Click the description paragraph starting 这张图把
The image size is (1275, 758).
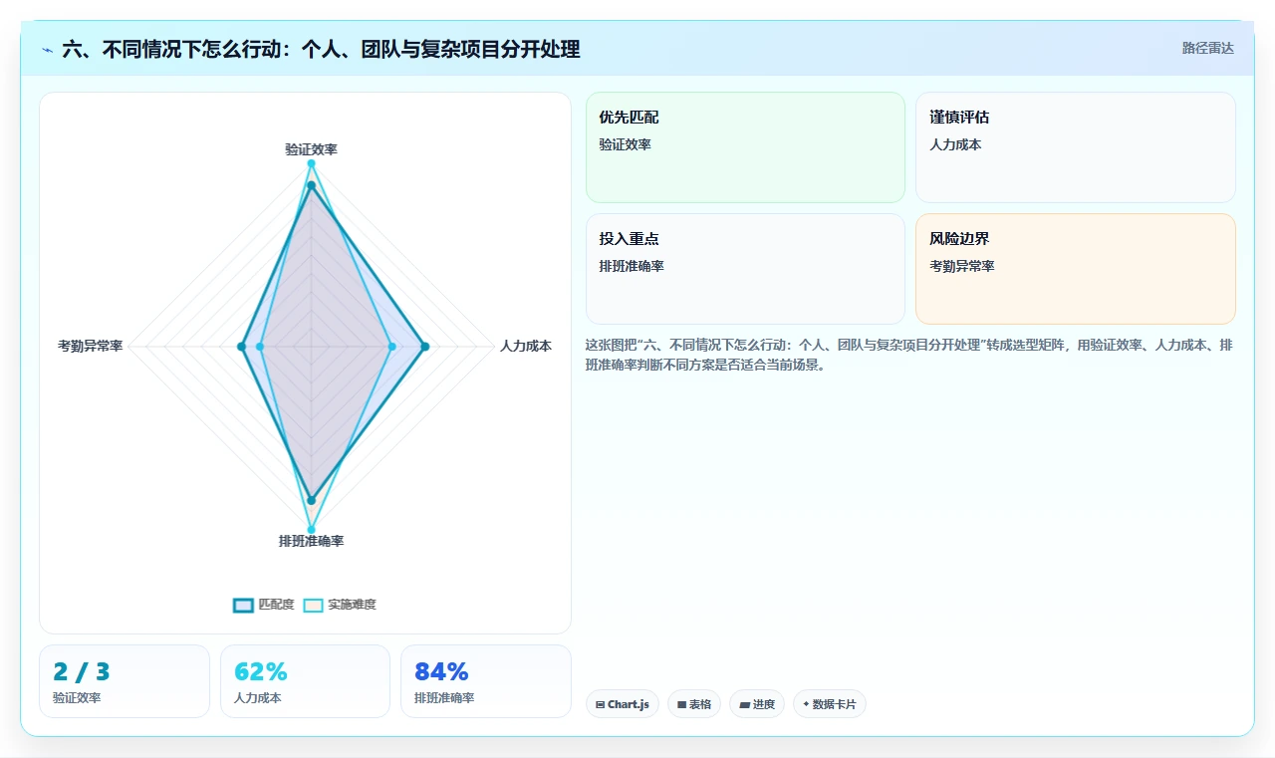coord(909,355)
